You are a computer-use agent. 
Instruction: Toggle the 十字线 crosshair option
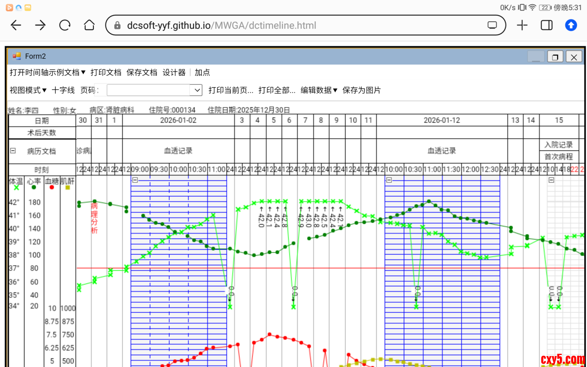[x=63, y=90]
